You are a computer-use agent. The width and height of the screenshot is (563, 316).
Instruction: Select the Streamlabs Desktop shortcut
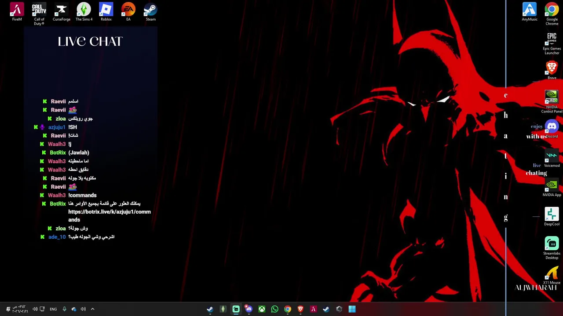click(552, 248)
